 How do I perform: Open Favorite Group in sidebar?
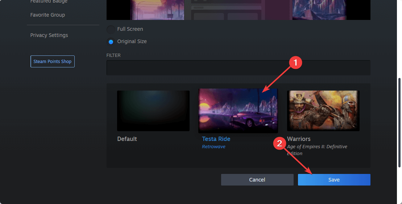(47, 15)
